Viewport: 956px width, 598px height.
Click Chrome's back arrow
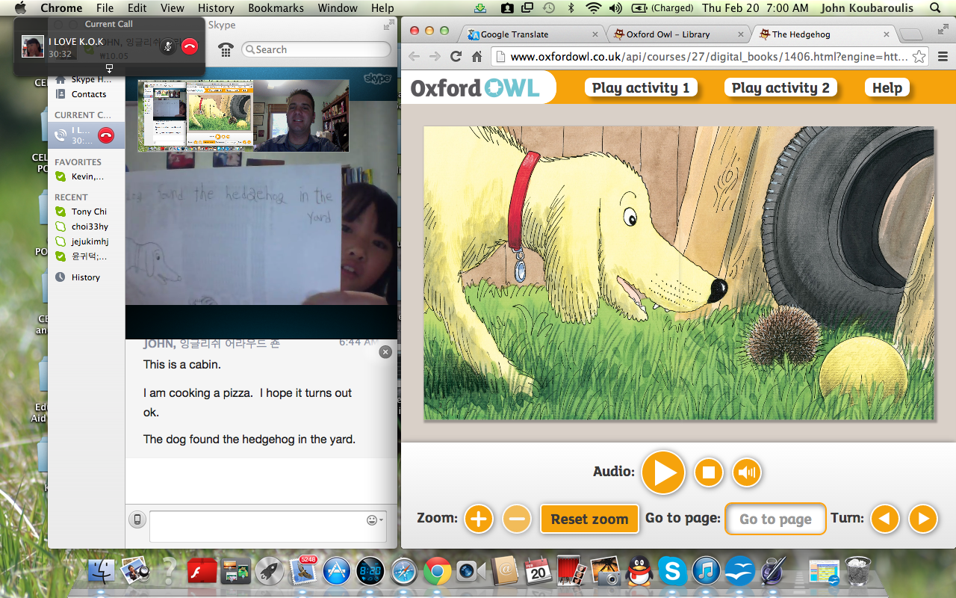pyautogui.click(x=414, y=56)
